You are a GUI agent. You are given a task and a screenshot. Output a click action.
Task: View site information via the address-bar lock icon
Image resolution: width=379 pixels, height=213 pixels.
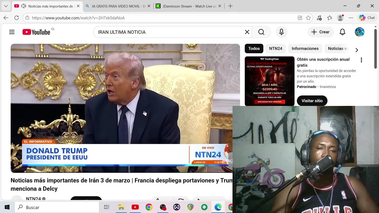pos(27,18)
